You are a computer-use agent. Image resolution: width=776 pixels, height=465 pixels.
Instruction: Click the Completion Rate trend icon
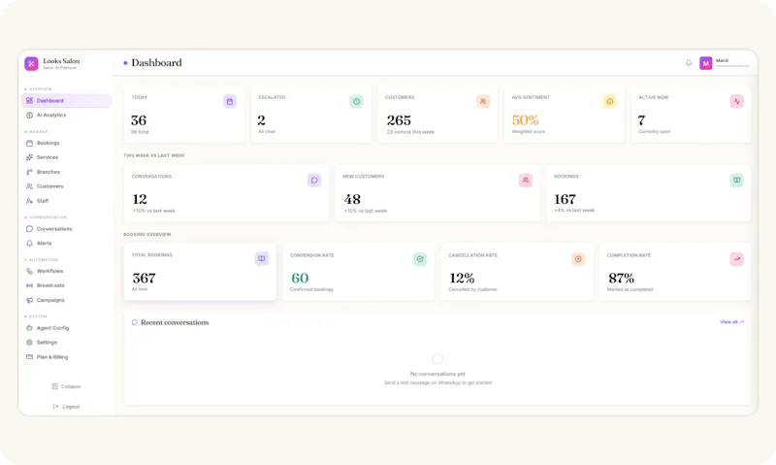click(x=737, y=259)
